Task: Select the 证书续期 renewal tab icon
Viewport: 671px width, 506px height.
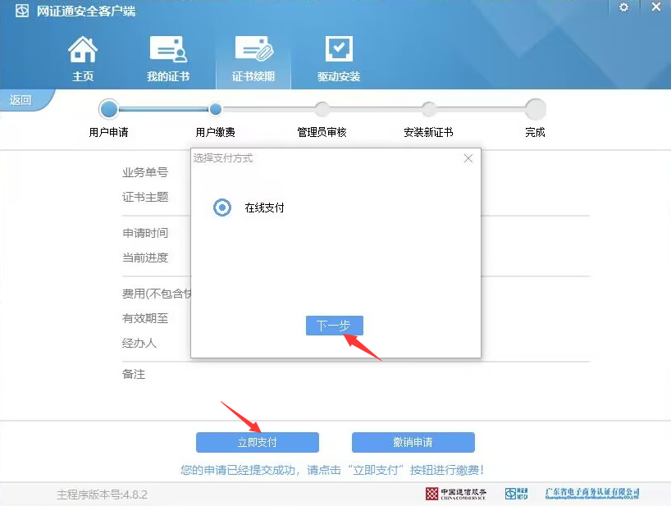Action: click(253, 51)
